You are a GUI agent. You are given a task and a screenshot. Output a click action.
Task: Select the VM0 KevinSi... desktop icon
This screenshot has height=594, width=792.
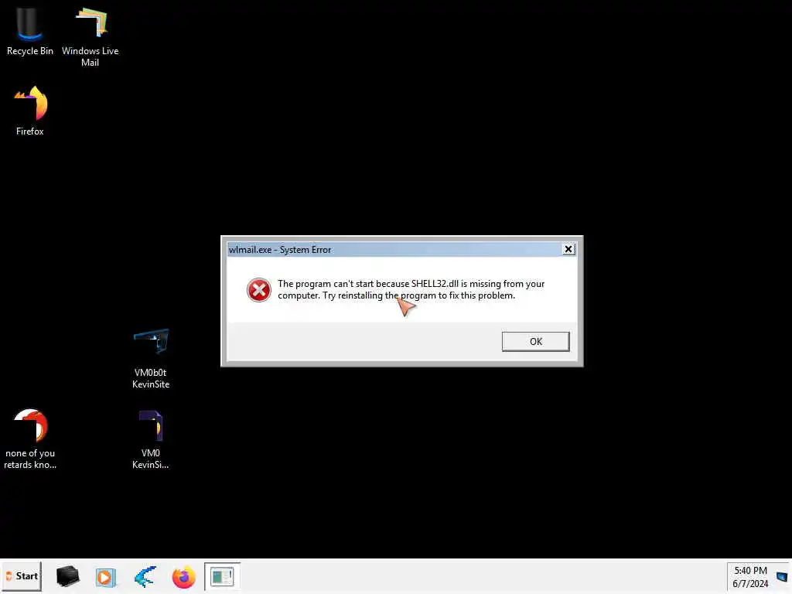click(151, 439)
